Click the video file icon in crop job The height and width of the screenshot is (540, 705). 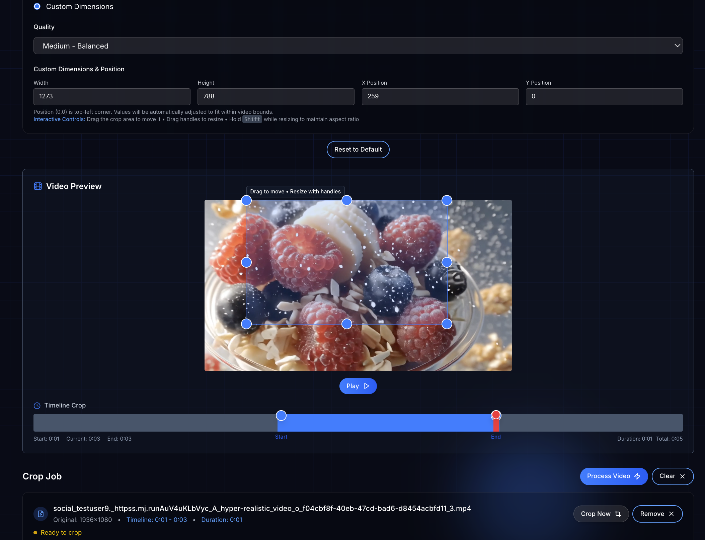point(41,514)
